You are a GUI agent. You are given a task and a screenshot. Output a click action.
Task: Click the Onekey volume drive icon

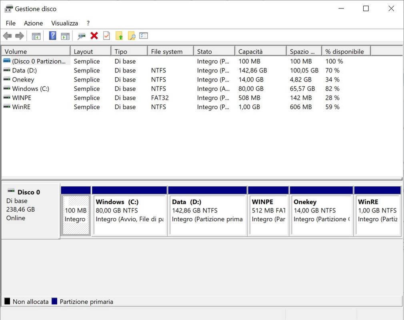[x=7, y=79]
